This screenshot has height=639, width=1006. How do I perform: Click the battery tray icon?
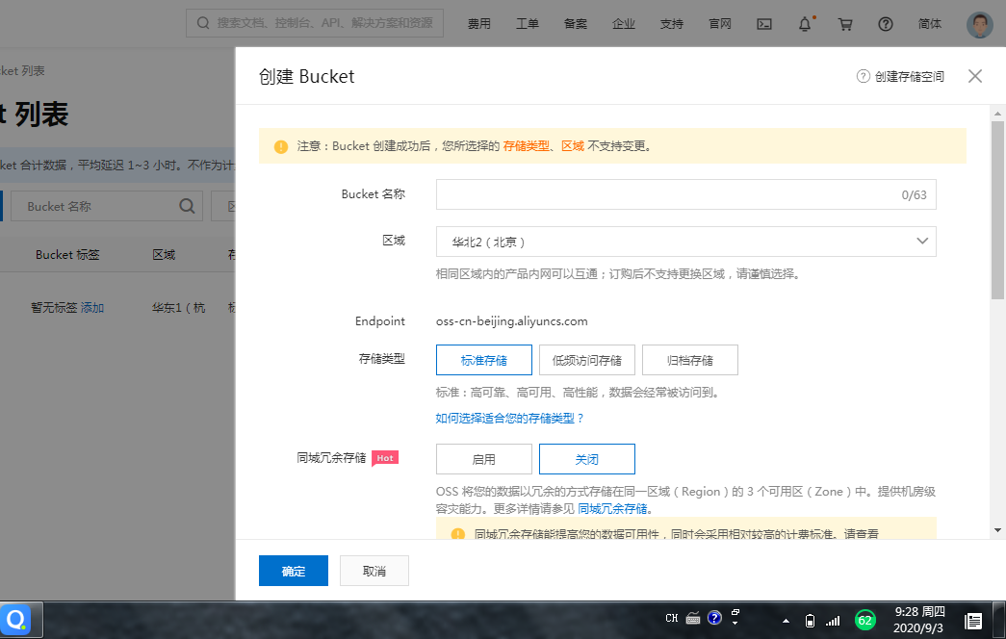[x=811, y=621]
